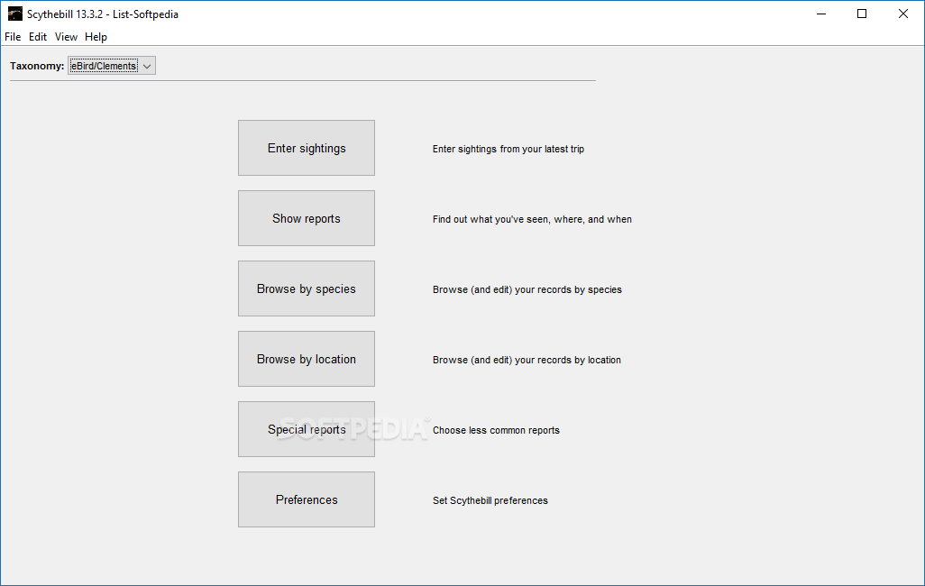Open Special reports
925x586 pixels.
tap(307, 429)
